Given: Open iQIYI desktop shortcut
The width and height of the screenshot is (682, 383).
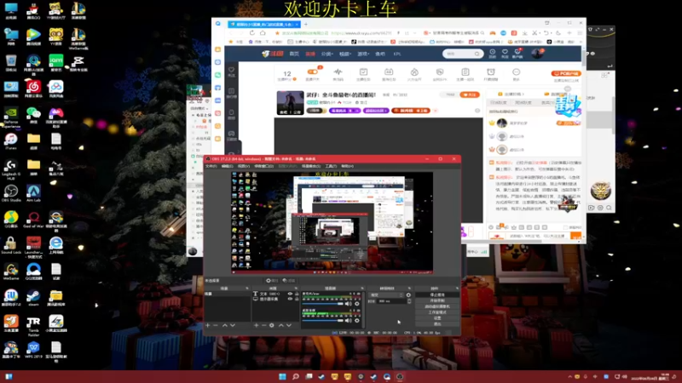Looking at the screenshot, I should pos(56,63).
